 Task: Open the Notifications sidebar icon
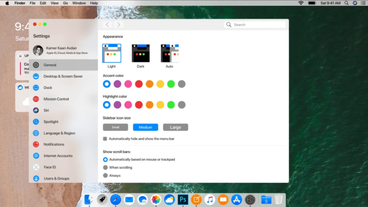point(36,144)
